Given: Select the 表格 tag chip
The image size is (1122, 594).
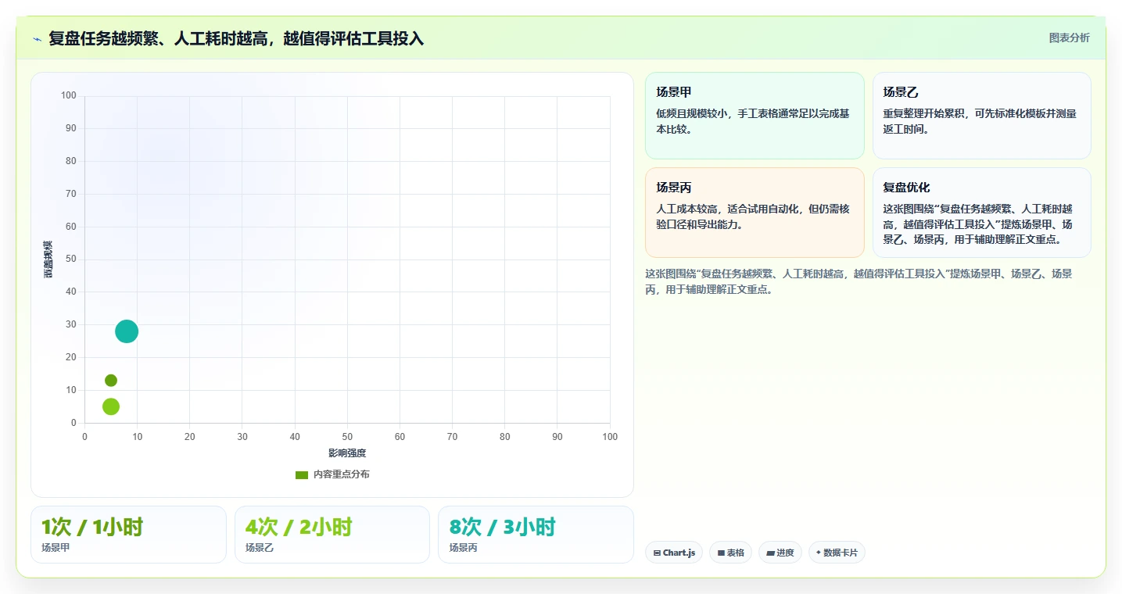Looking at the screenshot, I should [730, 553].
